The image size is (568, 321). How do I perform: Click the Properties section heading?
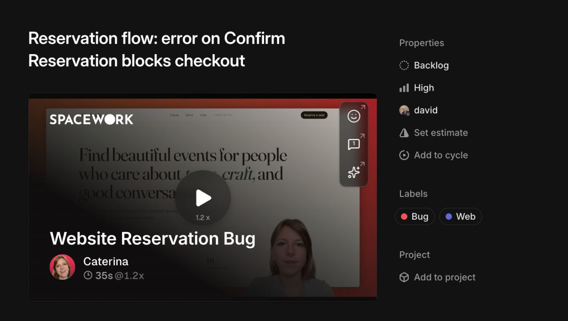click(422, 43)
